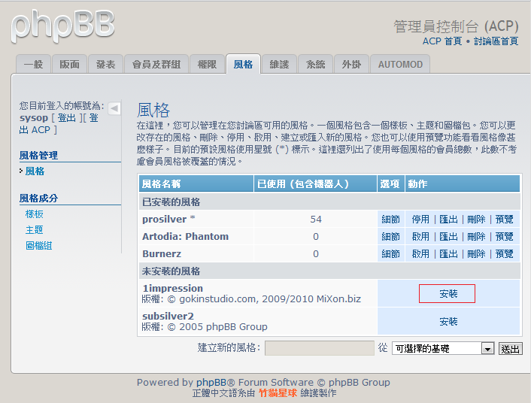The height and width of the screenshot is (403, 531).
Task: Delete the Burnerz style
Action: pyautogui.click(x=476, y=254)
